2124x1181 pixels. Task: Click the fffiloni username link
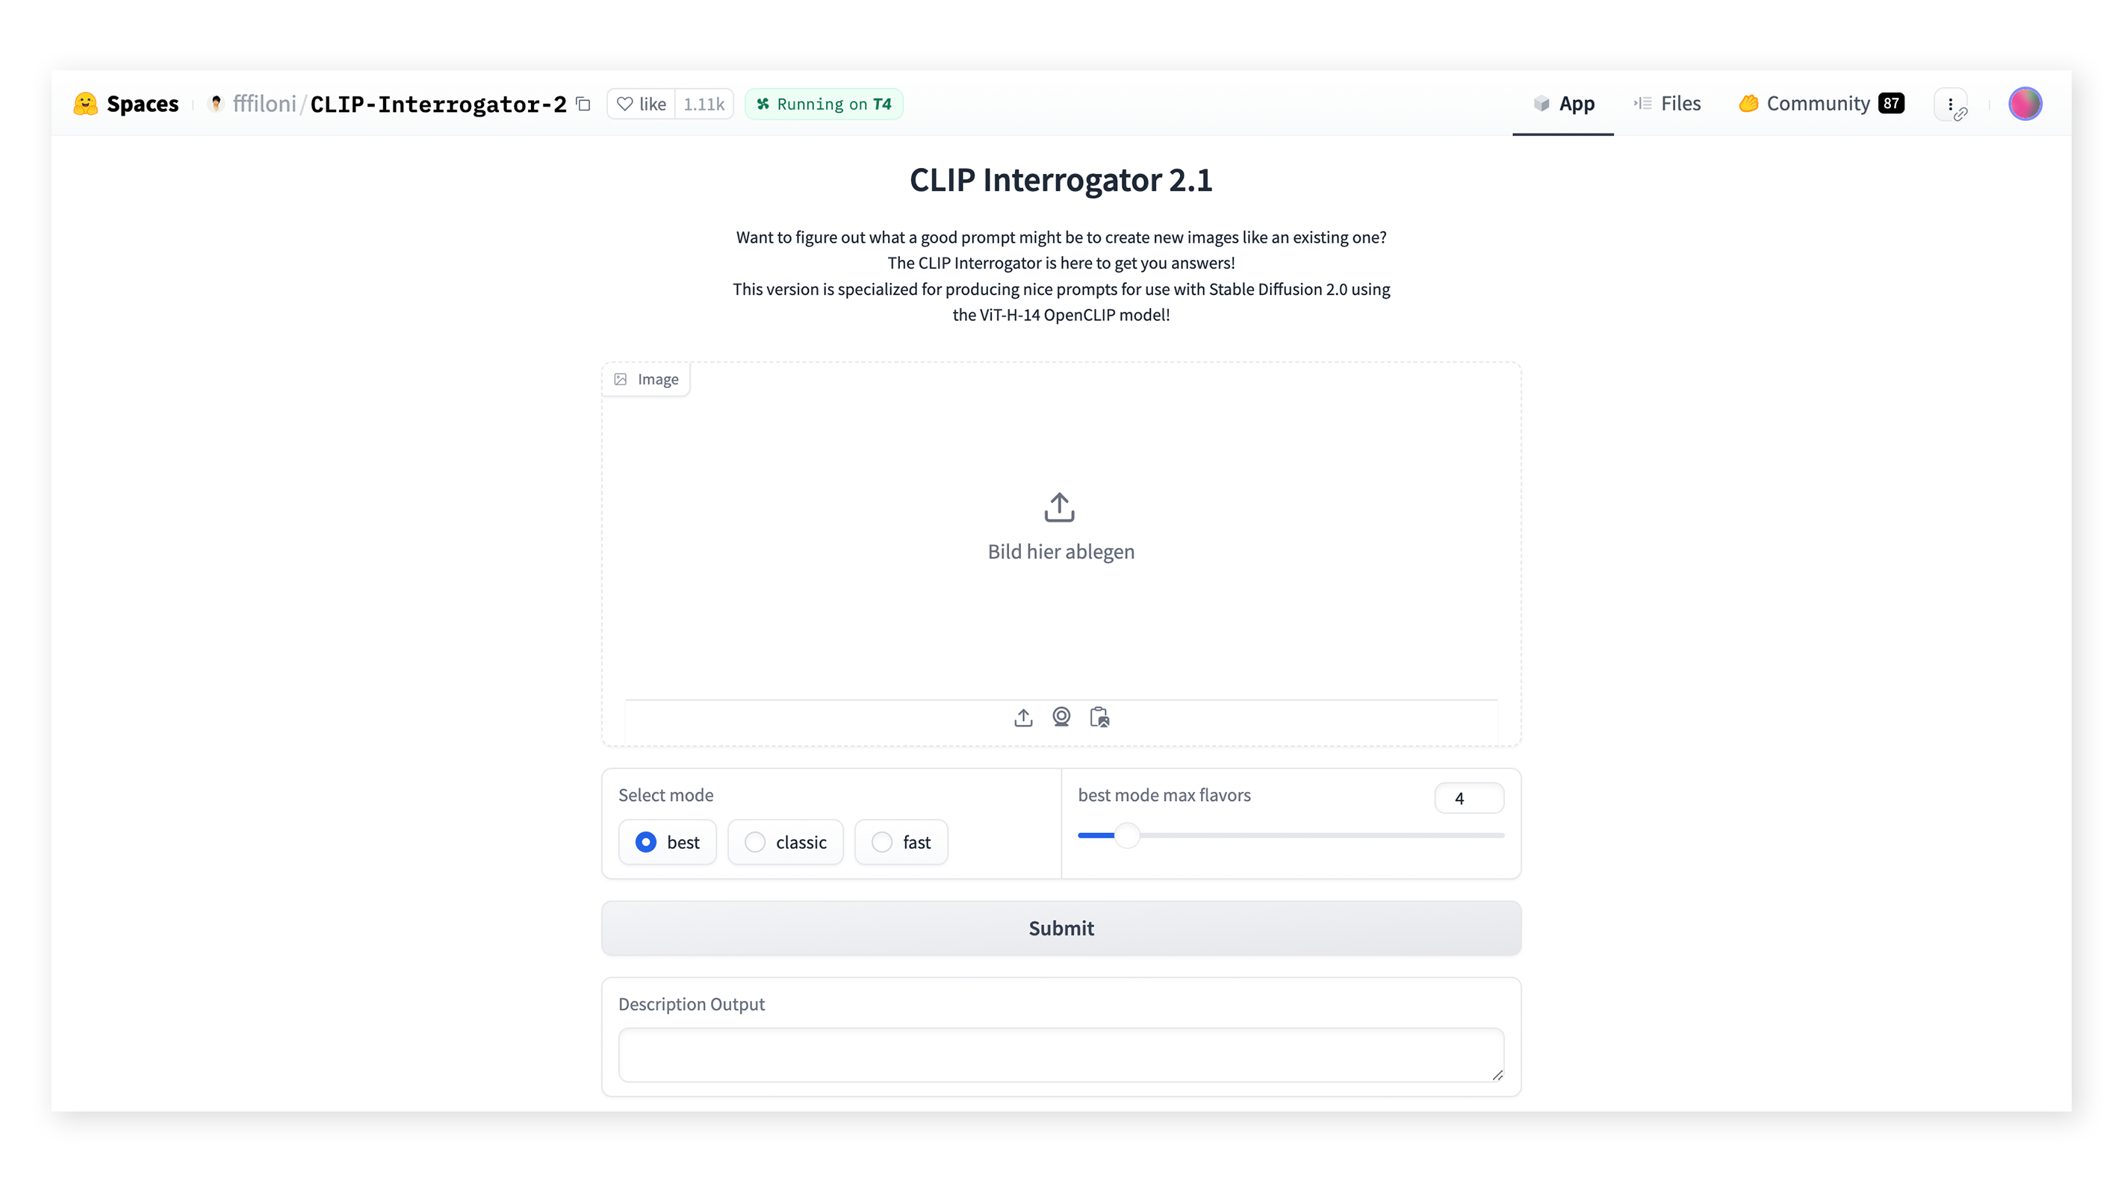[262, 103]
